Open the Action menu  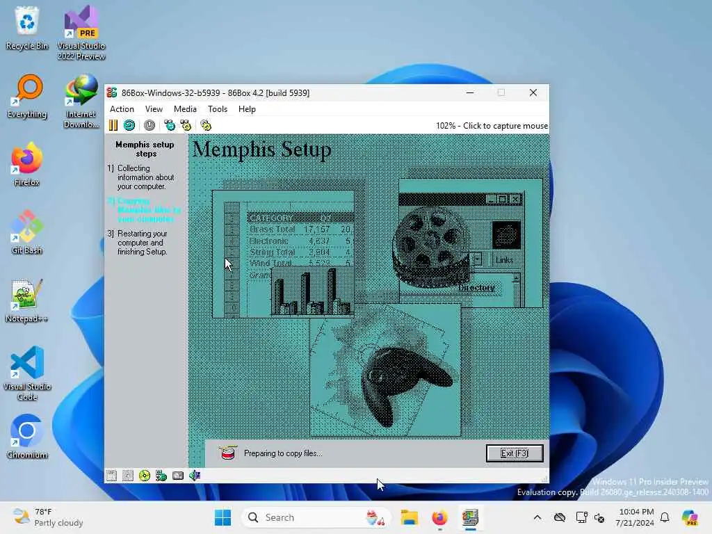coord(122,109)
